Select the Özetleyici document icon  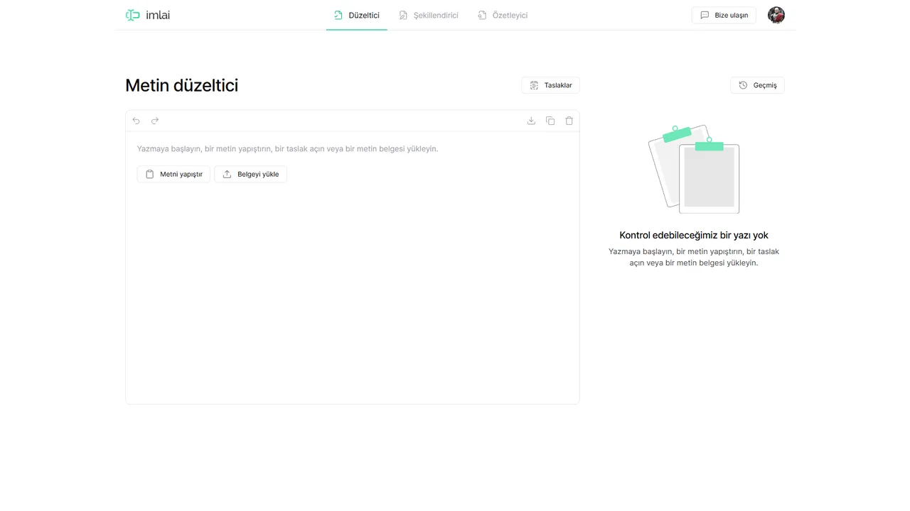tap(481, 14)
